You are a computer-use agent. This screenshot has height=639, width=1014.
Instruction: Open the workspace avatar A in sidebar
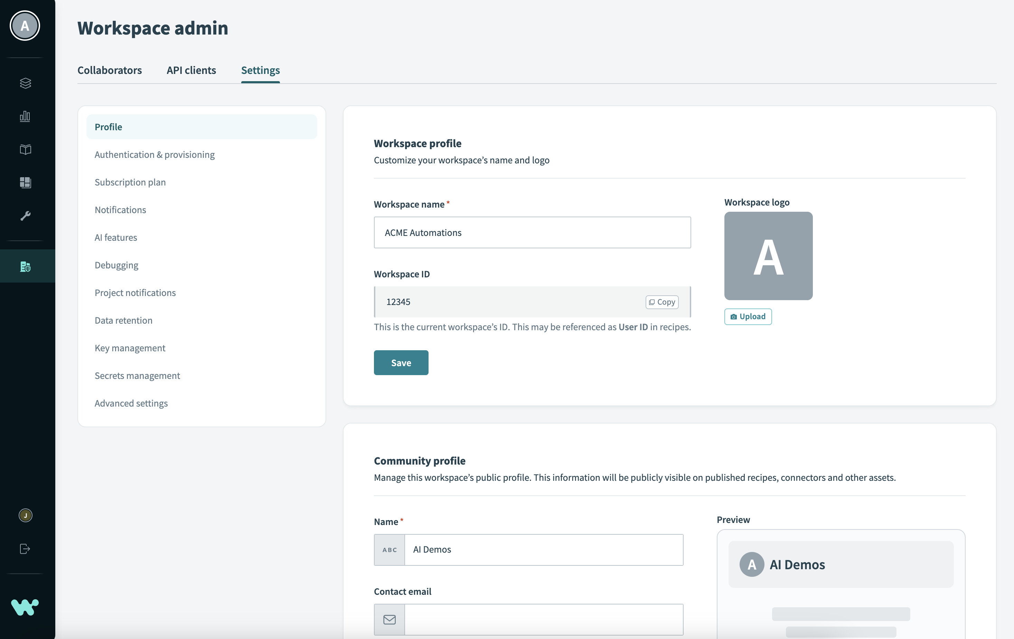click(25, 26)
